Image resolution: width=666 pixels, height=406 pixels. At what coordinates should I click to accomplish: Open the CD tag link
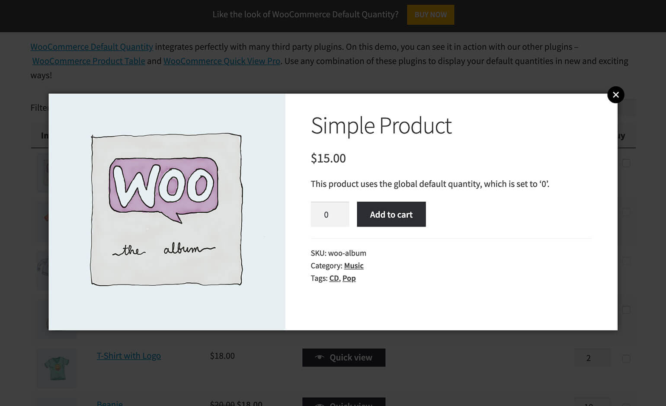click(x=334, y=278)
